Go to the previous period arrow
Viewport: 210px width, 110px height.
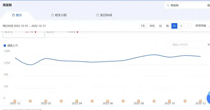tap(181, 26)
